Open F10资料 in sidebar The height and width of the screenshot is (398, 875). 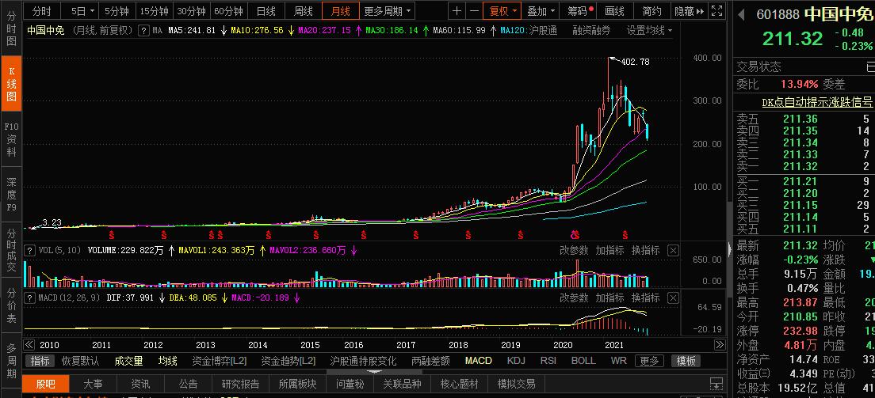(11, 139)
